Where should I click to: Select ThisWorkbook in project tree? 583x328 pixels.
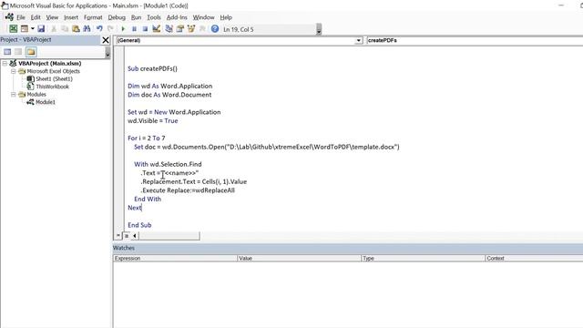click(52, 87)
